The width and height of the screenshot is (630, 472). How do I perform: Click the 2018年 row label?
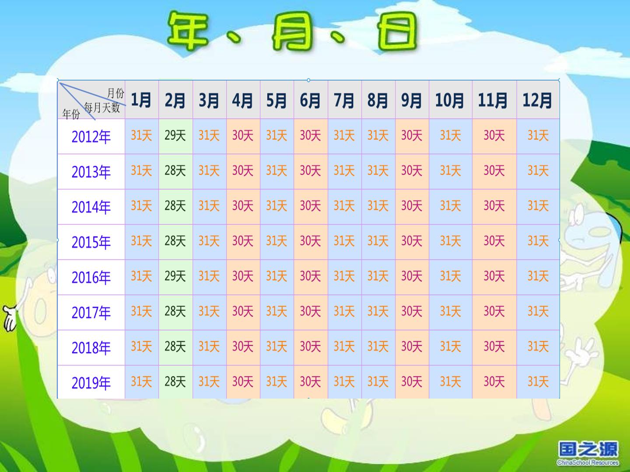pyautogui.click(x=91, y=348)
